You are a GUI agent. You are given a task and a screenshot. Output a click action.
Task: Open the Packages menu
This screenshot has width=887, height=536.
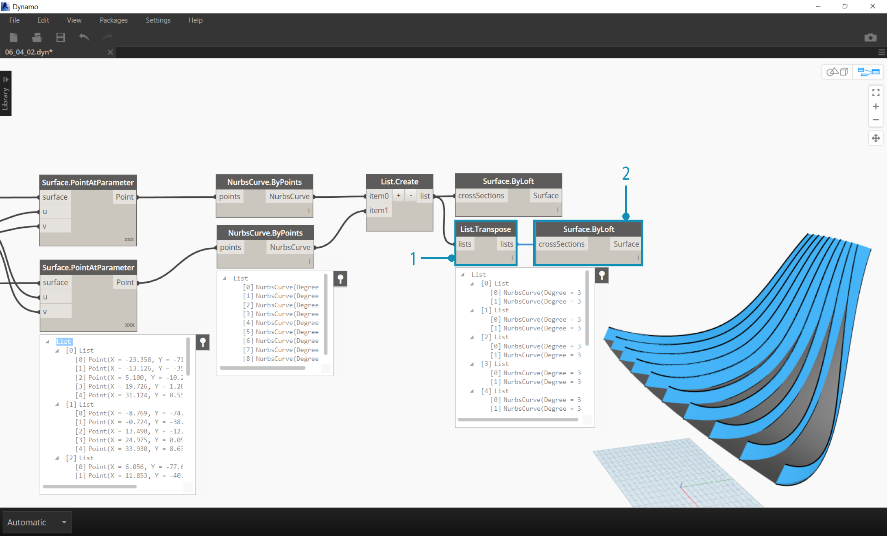click(x=114, y=20)
